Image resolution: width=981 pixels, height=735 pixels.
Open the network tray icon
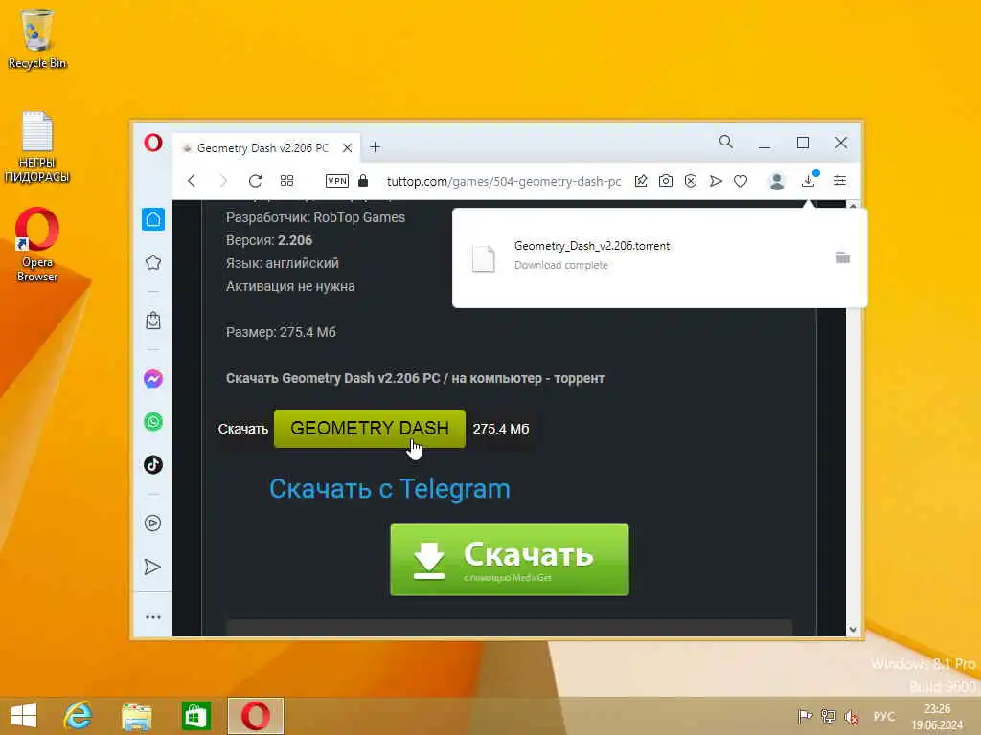[x=829, y=716]
